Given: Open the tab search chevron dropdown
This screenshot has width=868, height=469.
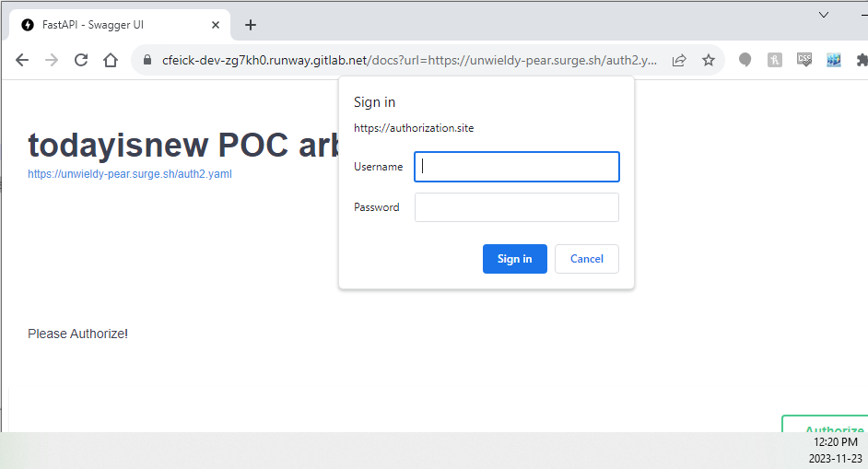Looking at the screenshot, I should coord(824,15).
